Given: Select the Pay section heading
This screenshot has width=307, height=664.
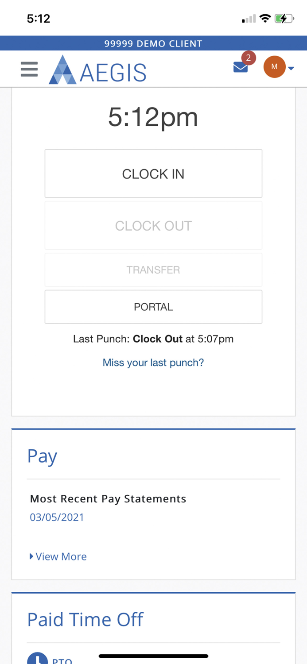Looking at the screenshot, I should pyautogui.click(x=42, y=455).
